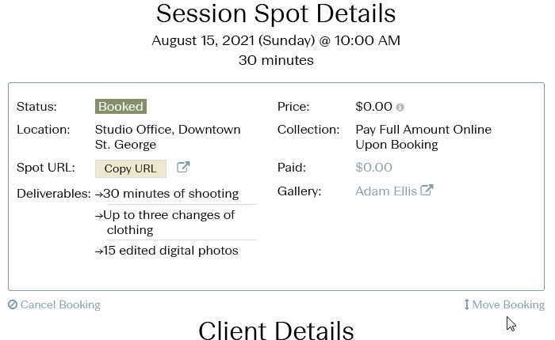Click the Copy URL button
This screenshot has width=555, height=340.
point(131,168)
